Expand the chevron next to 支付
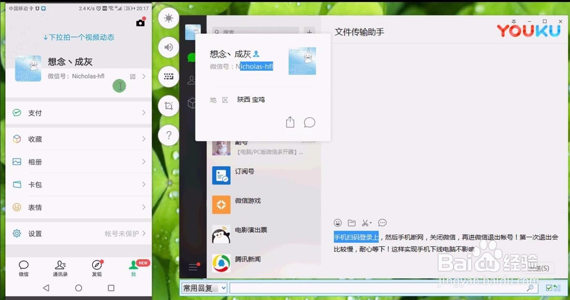Image resolution: width=570 pixels, height=300 pixels. tap(144, 113)
